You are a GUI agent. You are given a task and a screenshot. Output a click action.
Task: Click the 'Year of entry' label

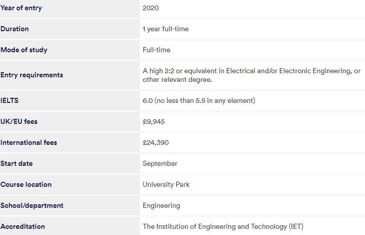tap(21, 8)
